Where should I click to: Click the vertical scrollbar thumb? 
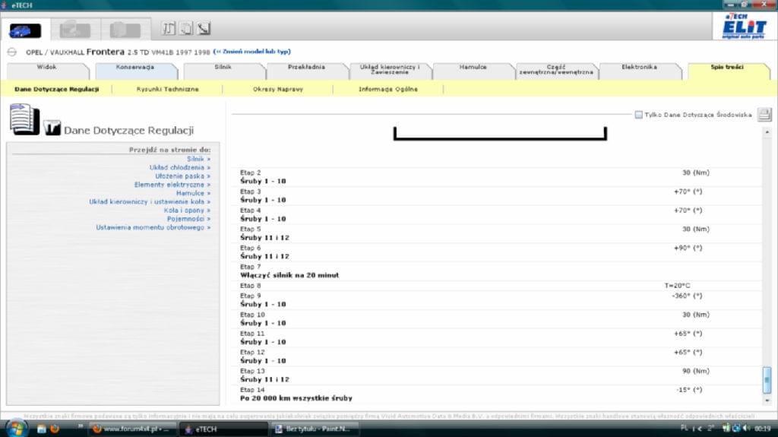pyautogui.click(x=767, y=380)
